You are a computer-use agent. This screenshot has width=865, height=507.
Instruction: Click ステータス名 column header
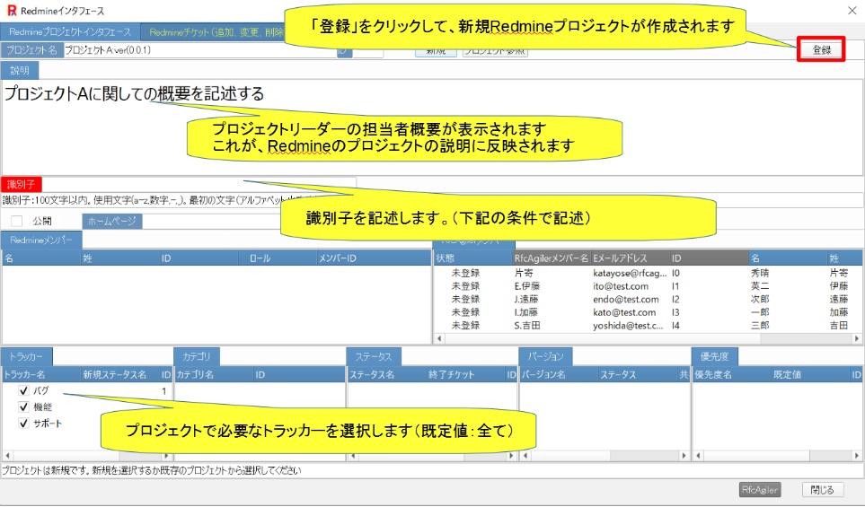tap(387, 375)
